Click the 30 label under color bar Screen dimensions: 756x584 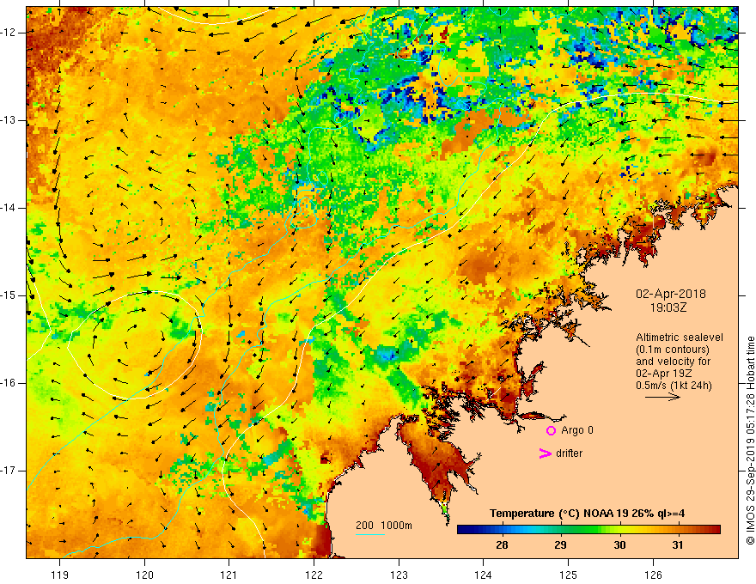tap(619, 545)
